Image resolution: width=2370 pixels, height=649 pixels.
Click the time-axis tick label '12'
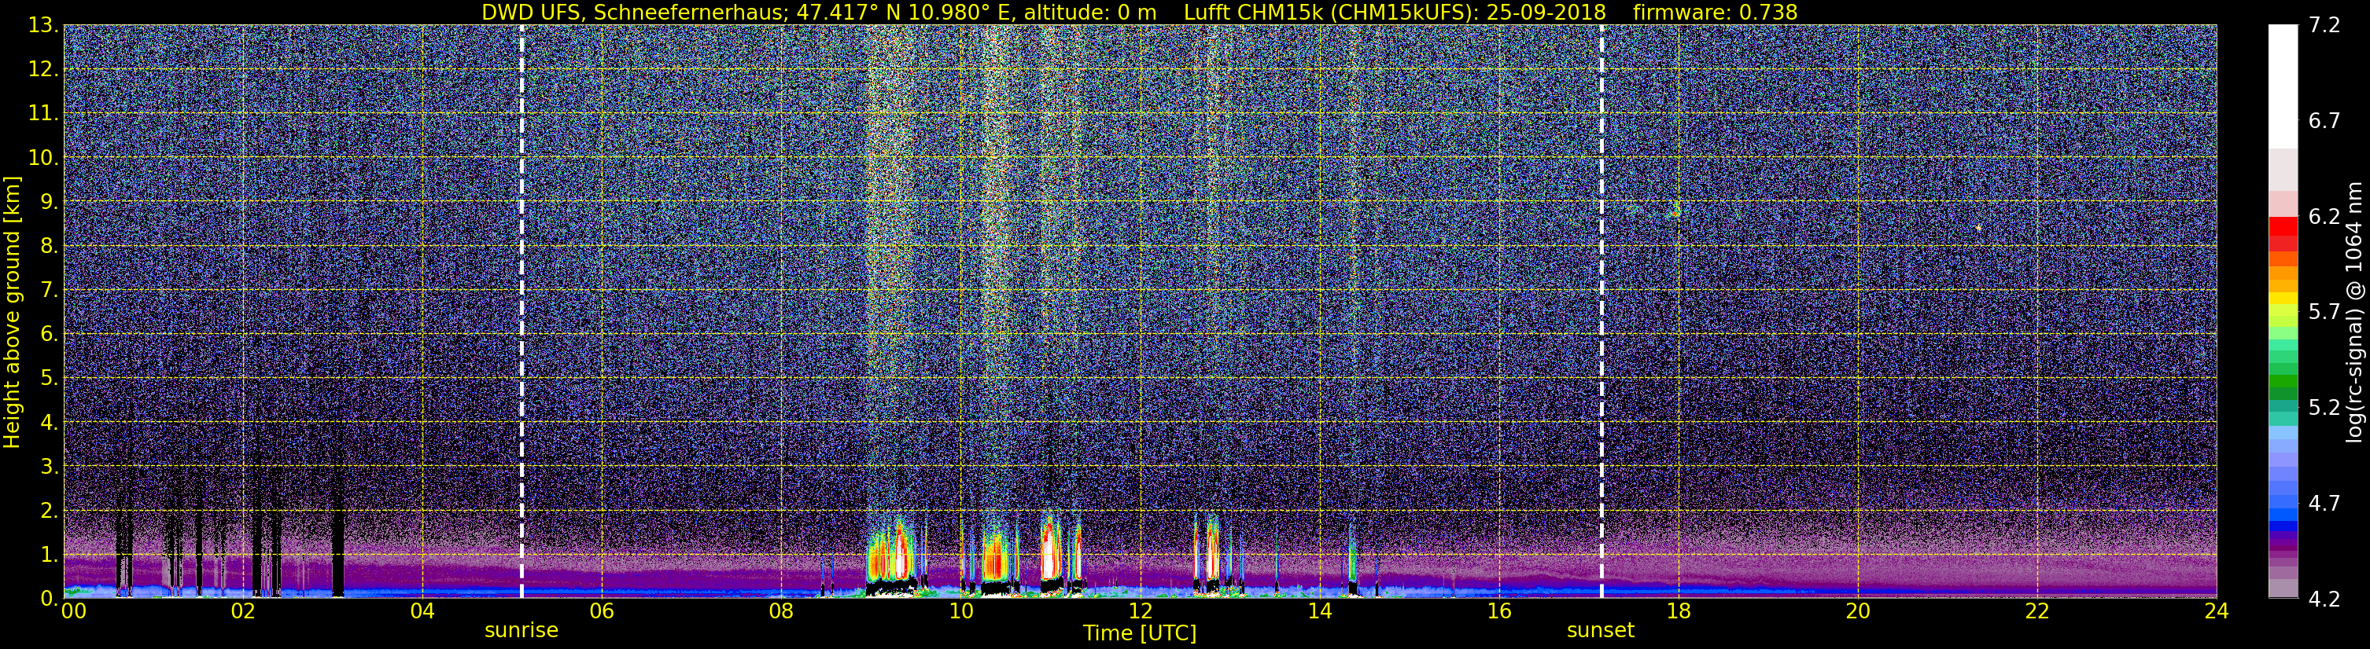1140,612
